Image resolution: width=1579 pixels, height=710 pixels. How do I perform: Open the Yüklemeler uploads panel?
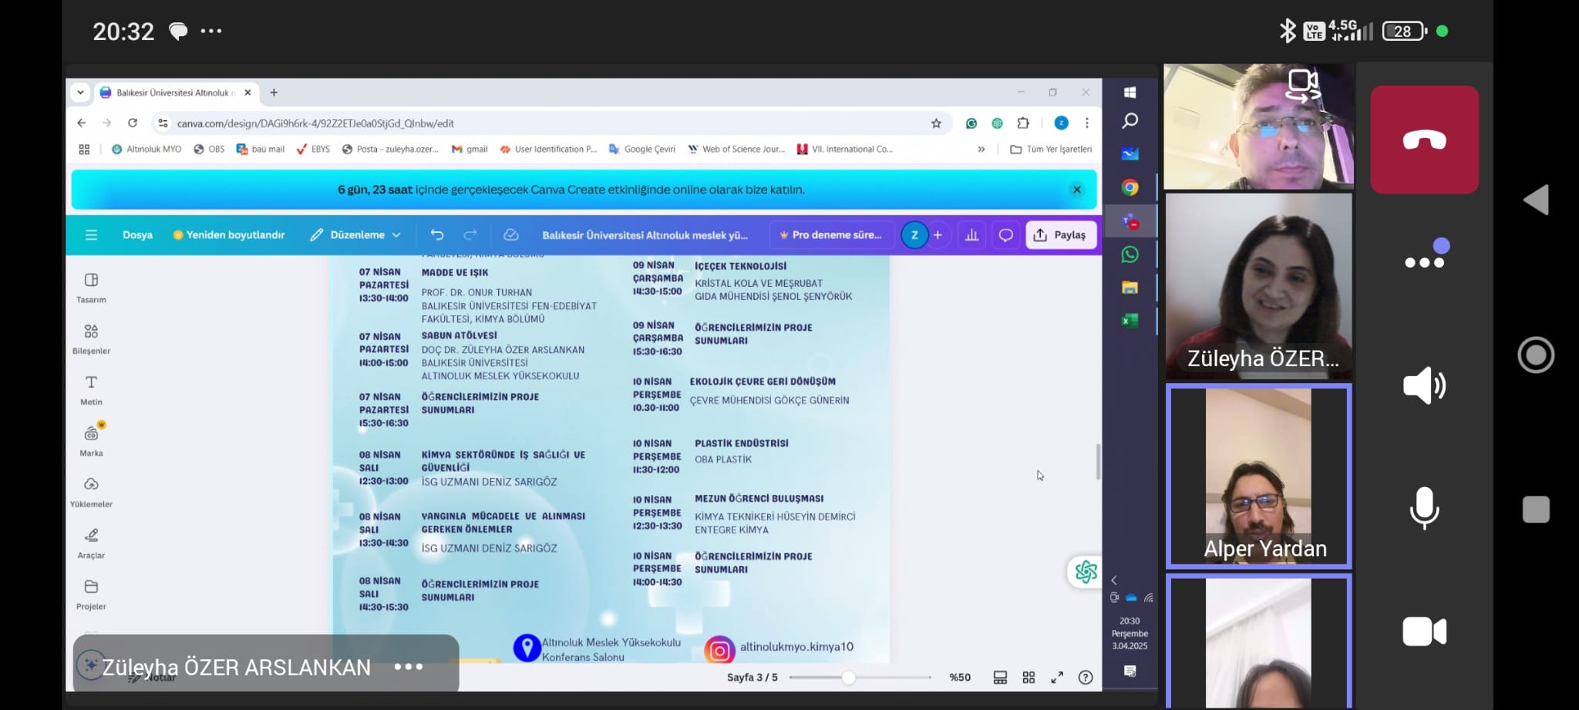(91, 492)
